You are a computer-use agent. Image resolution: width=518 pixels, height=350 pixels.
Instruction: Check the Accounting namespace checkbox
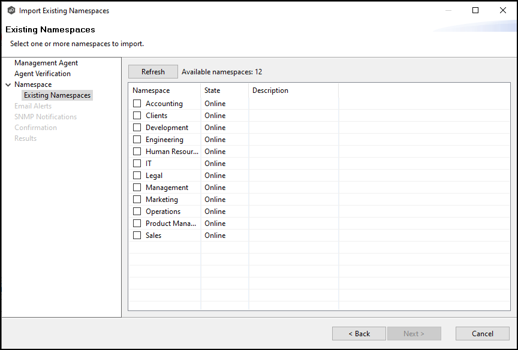137,104
